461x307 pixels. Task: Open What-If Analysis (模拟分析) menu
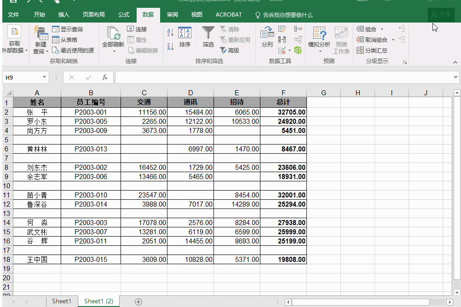[319, 40]
